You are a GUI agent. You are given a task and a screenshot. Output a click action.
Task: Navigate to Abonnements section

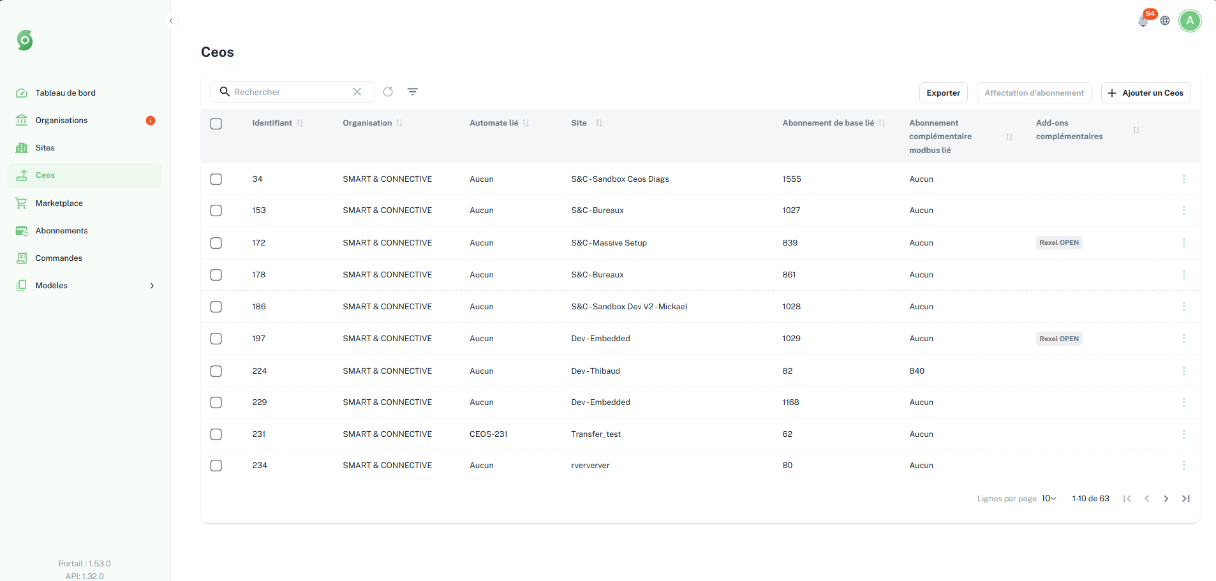(x=61, y=231)
